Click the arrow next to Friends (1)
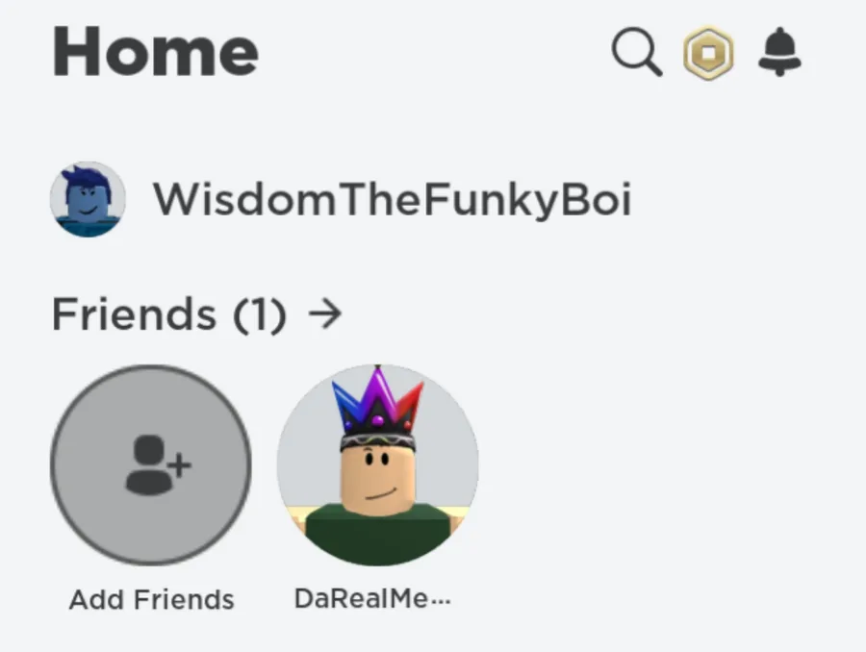 point(325,314)
